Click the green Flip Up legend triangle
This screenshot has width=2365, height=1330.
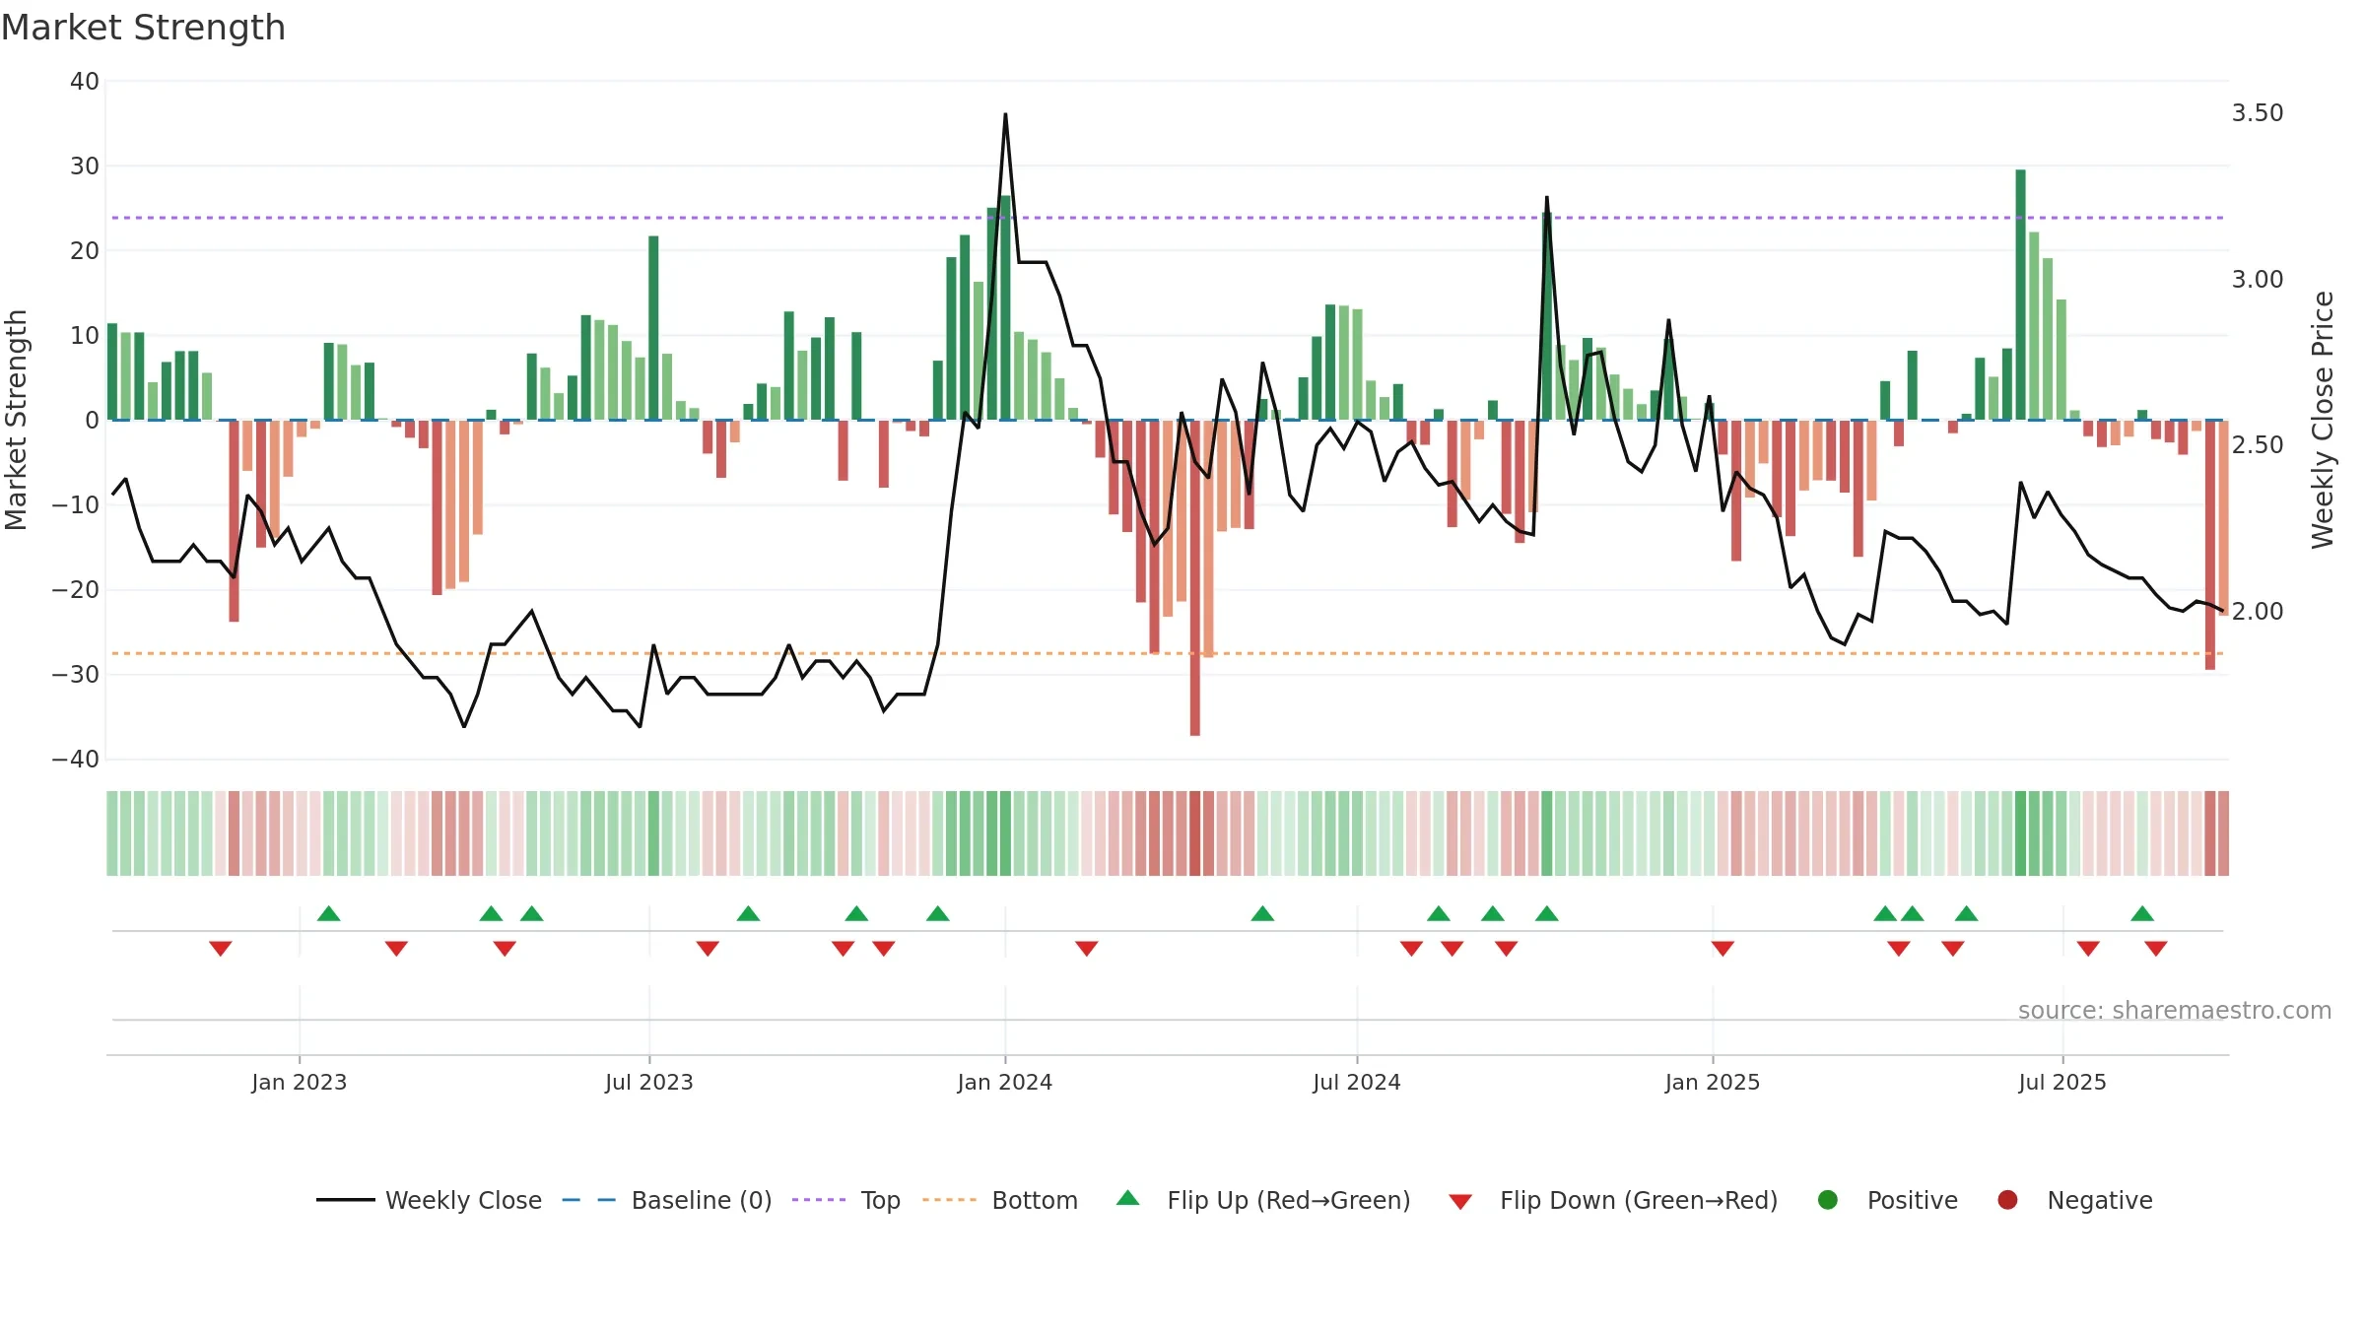pyautogui.click(x=1128, y=1199)
